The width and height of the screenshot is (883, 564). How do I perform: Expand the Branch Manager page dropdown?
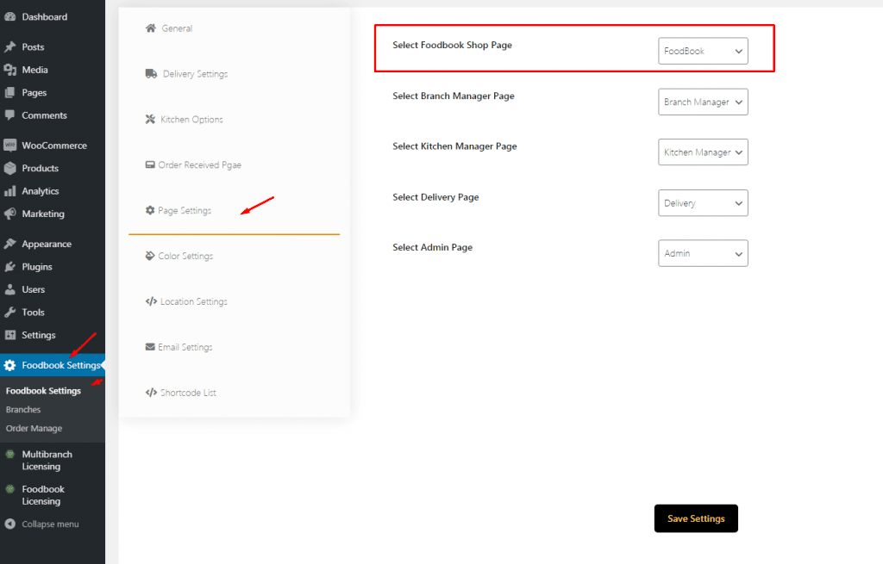(x=703, y=102)
